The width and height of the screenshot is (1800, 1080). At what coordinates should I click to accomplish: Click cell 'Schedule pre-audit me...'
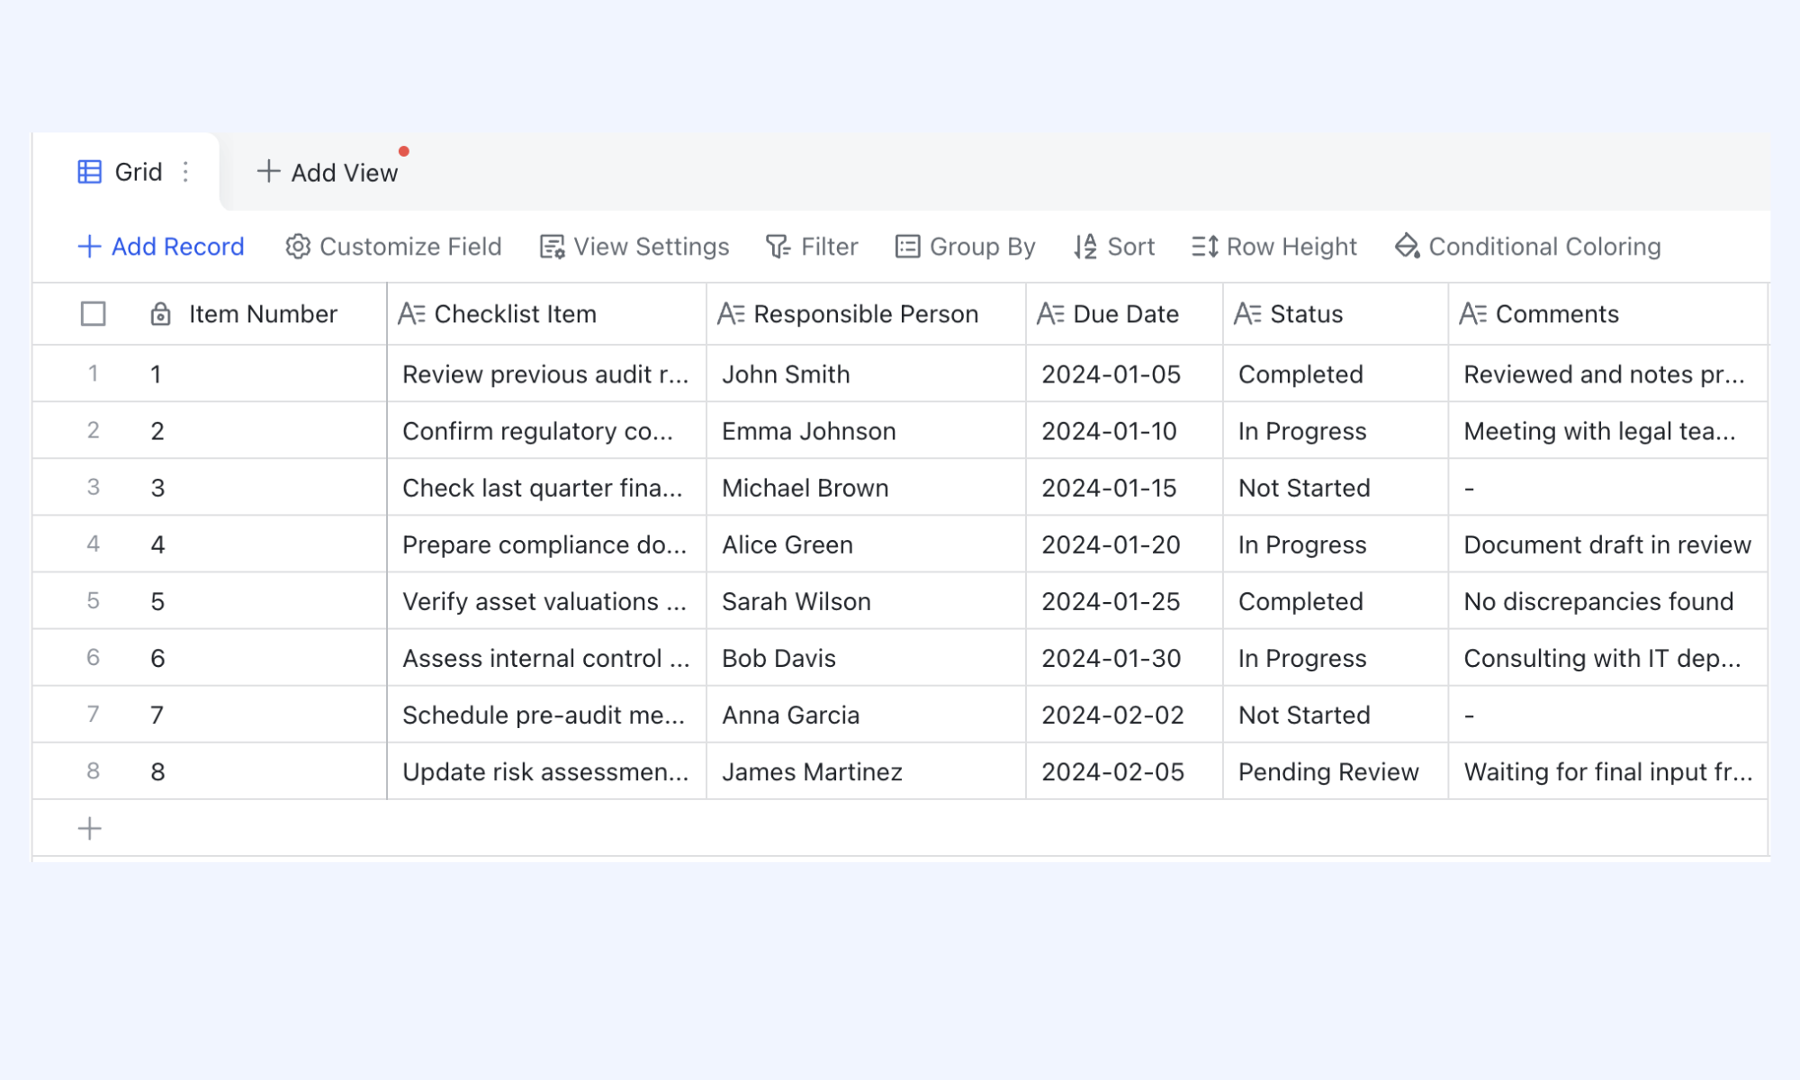pos(546,715)
